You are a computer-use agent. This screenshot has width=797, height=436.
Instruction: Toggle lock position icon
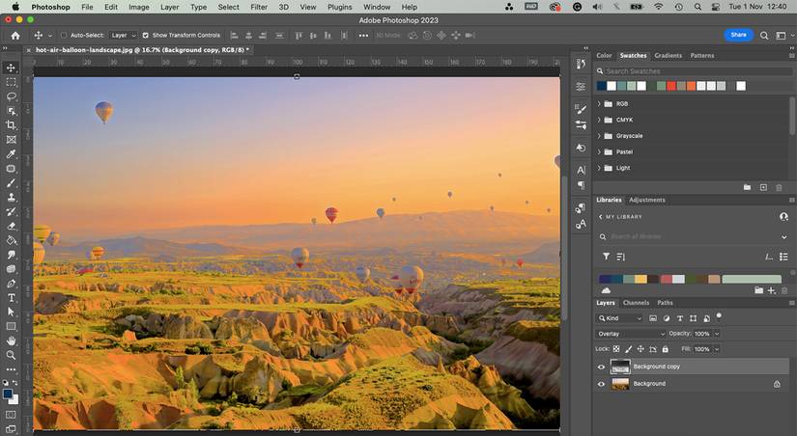coord(640,349)
